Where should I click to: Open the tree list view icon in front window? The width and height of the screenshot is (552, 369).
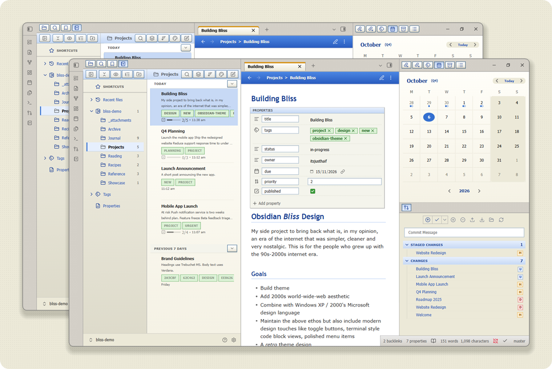coord(127,74)
